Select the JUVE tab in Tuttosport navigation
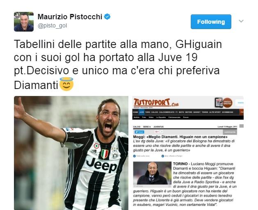This screenshot has width=258, height=210. click(142, 112)
